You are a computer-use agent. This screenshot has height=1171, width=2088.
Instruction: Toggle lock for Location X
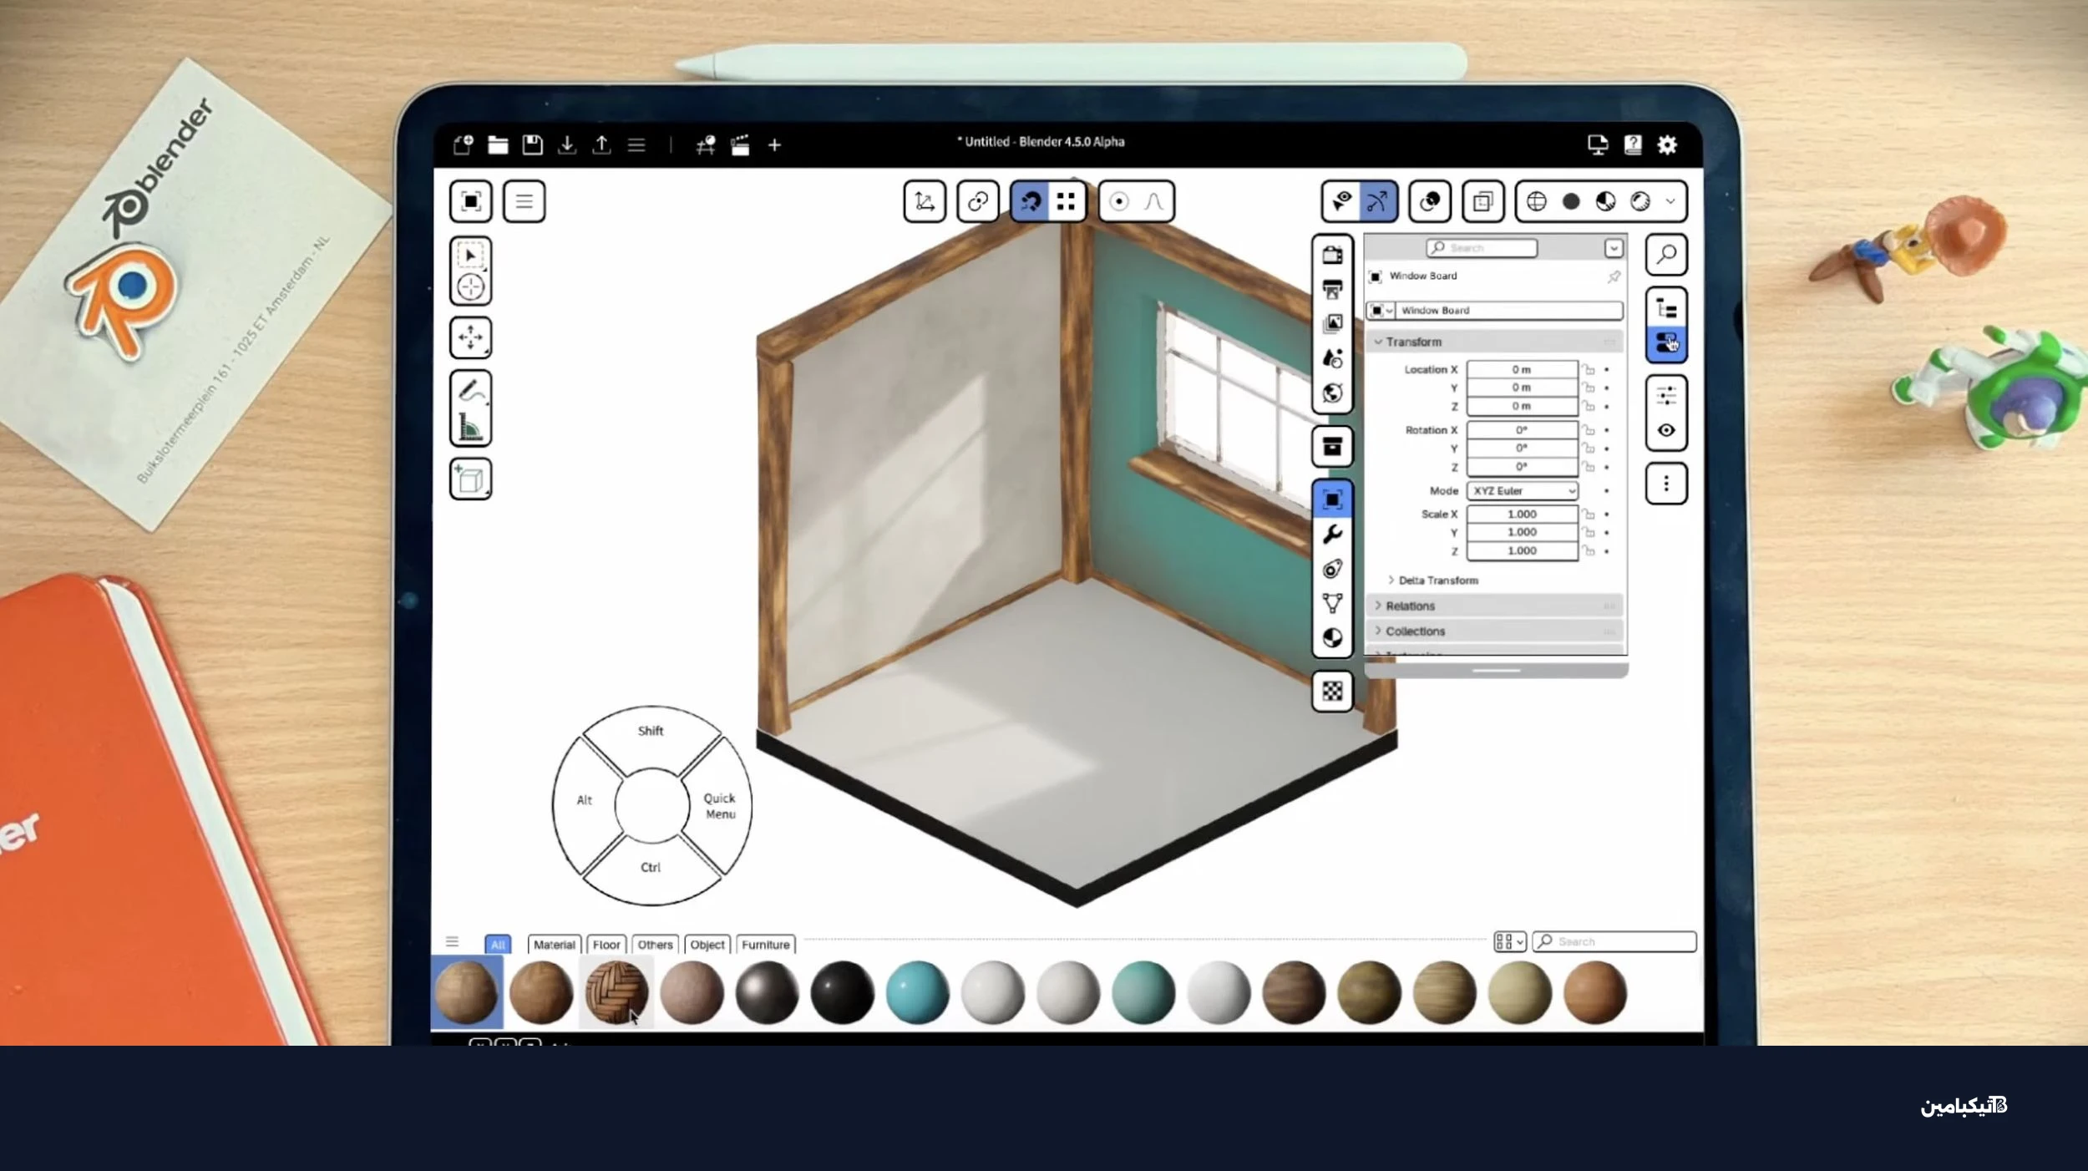[1589, 369]
